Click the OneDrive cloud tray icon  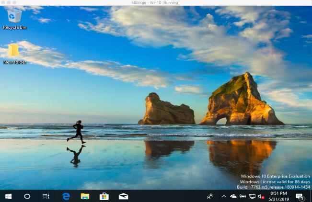click(233, 196)
